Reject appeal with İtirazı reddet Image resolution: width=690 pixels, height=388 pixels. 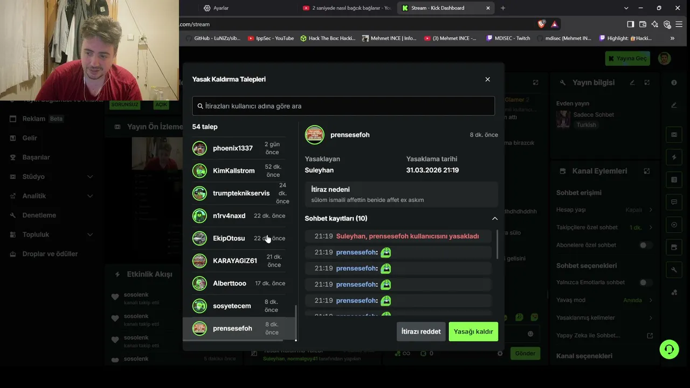421,331
